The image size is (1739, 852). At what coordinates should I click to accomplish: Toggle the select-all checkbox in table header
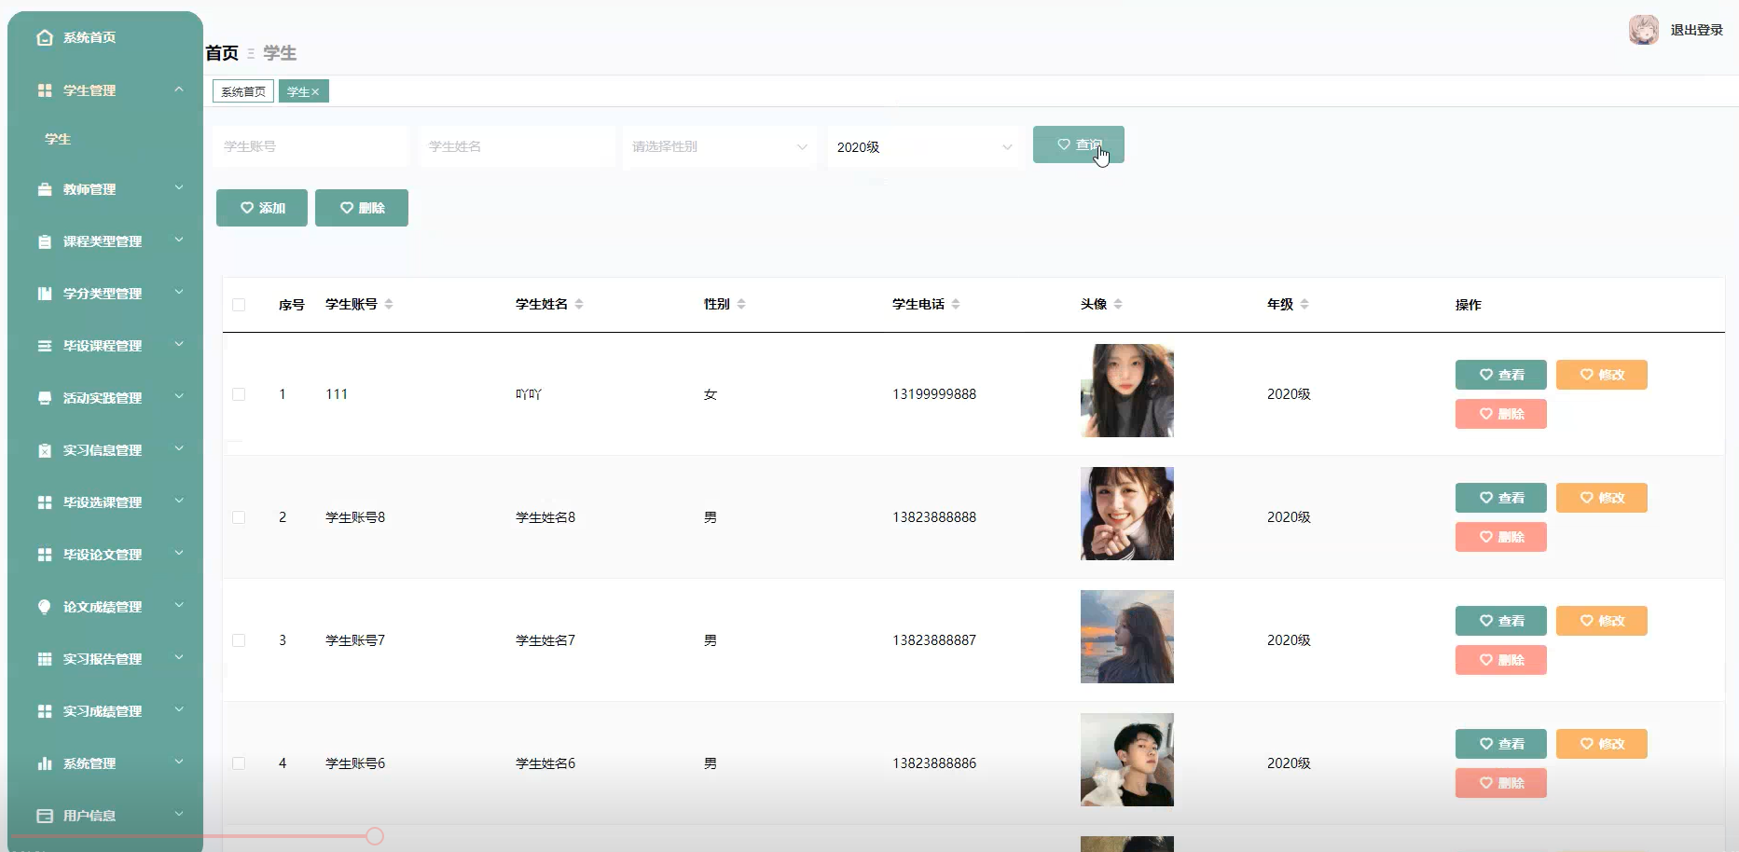(x=239, y=305)
